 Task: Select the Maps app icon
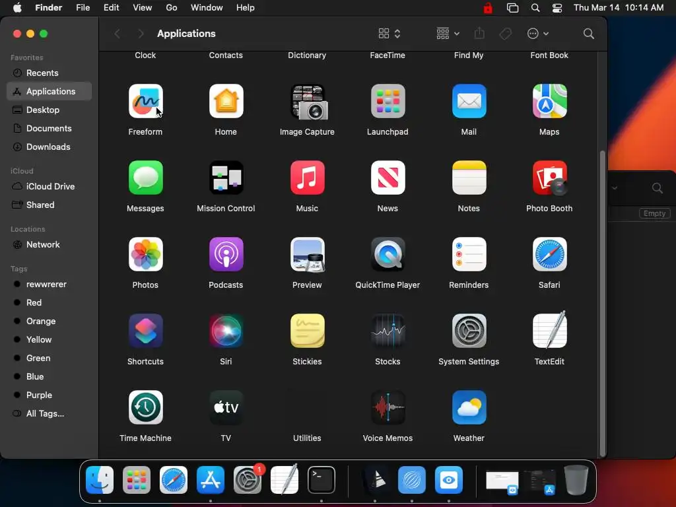(549, 101)
